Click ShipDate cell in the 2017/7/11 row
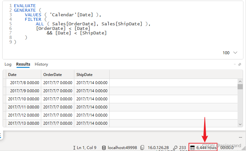The height and width of the screenshot is (151, 246). pyautogui.click(x=92, y=107)
